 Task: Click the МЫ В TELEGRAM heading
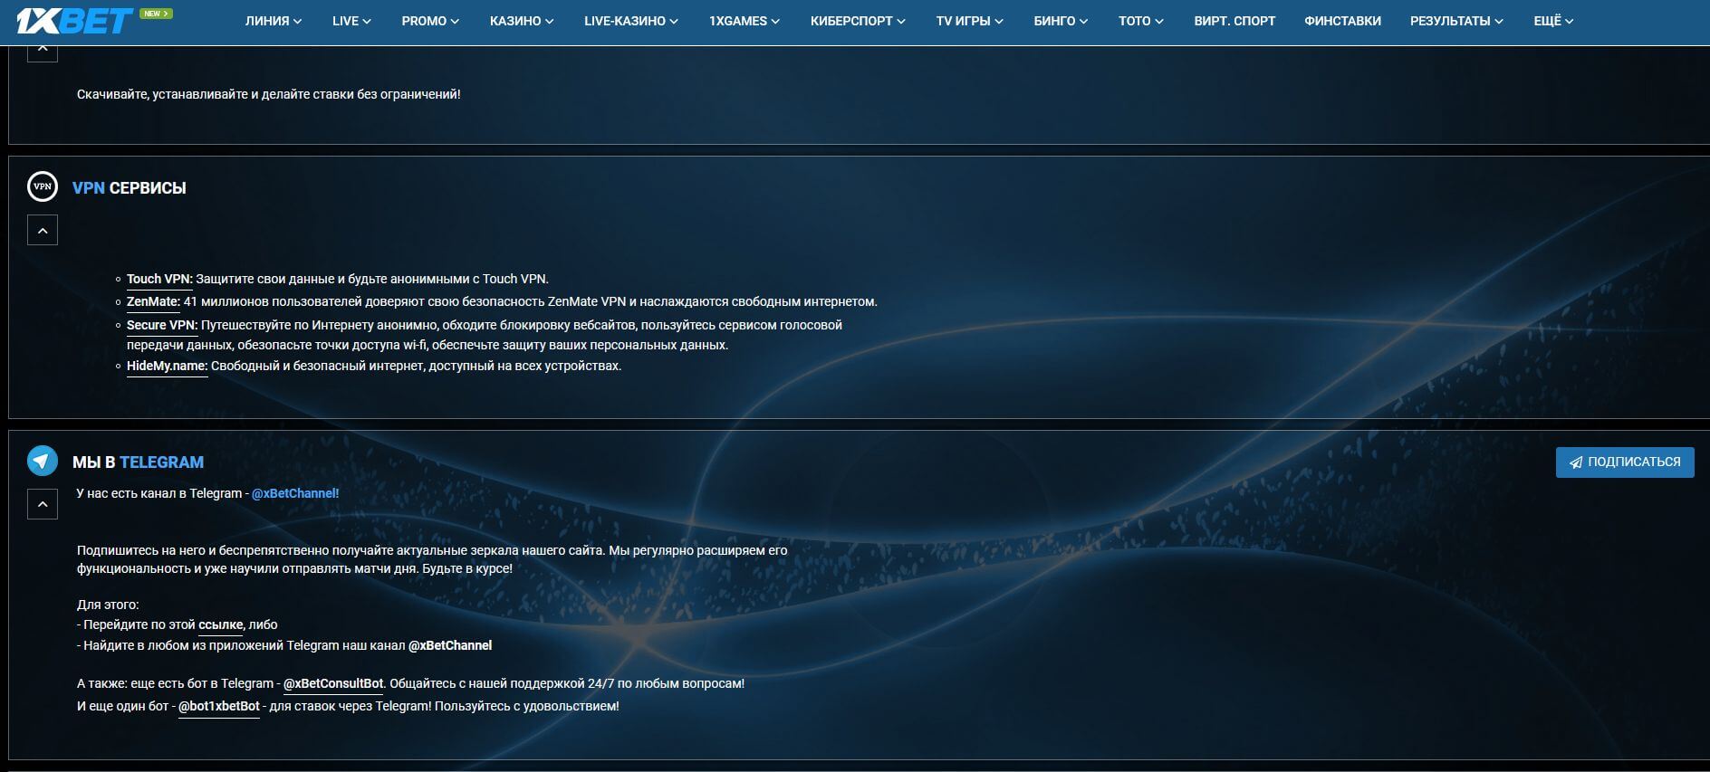tap(138, 462)
